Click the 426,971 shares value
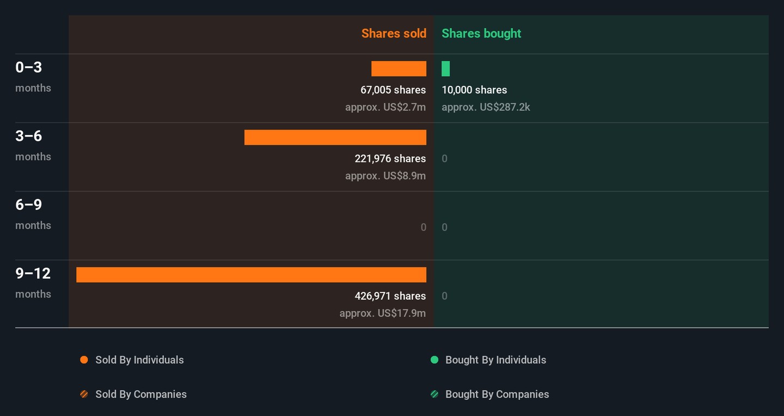 (x=390, y=296)
